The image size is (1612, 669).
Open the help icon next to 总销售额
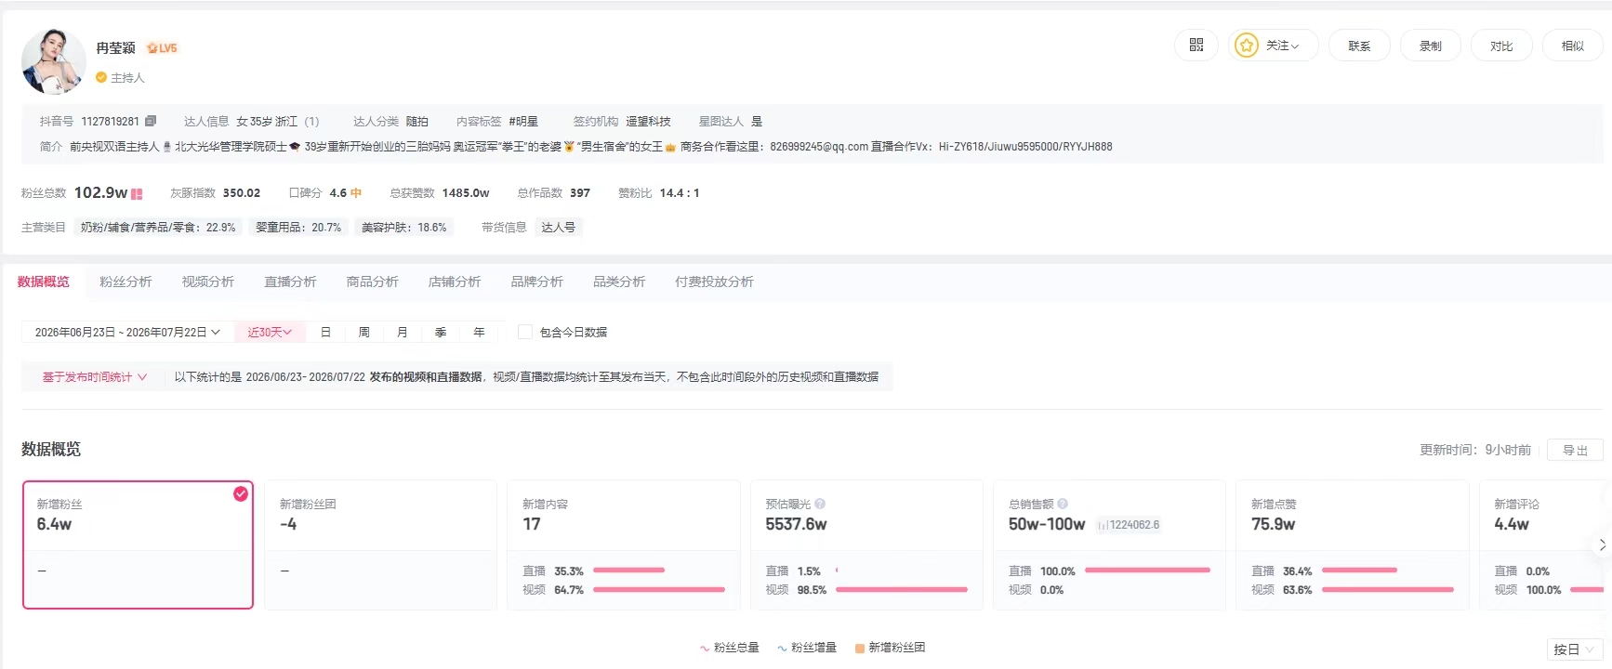(1063, 504)
